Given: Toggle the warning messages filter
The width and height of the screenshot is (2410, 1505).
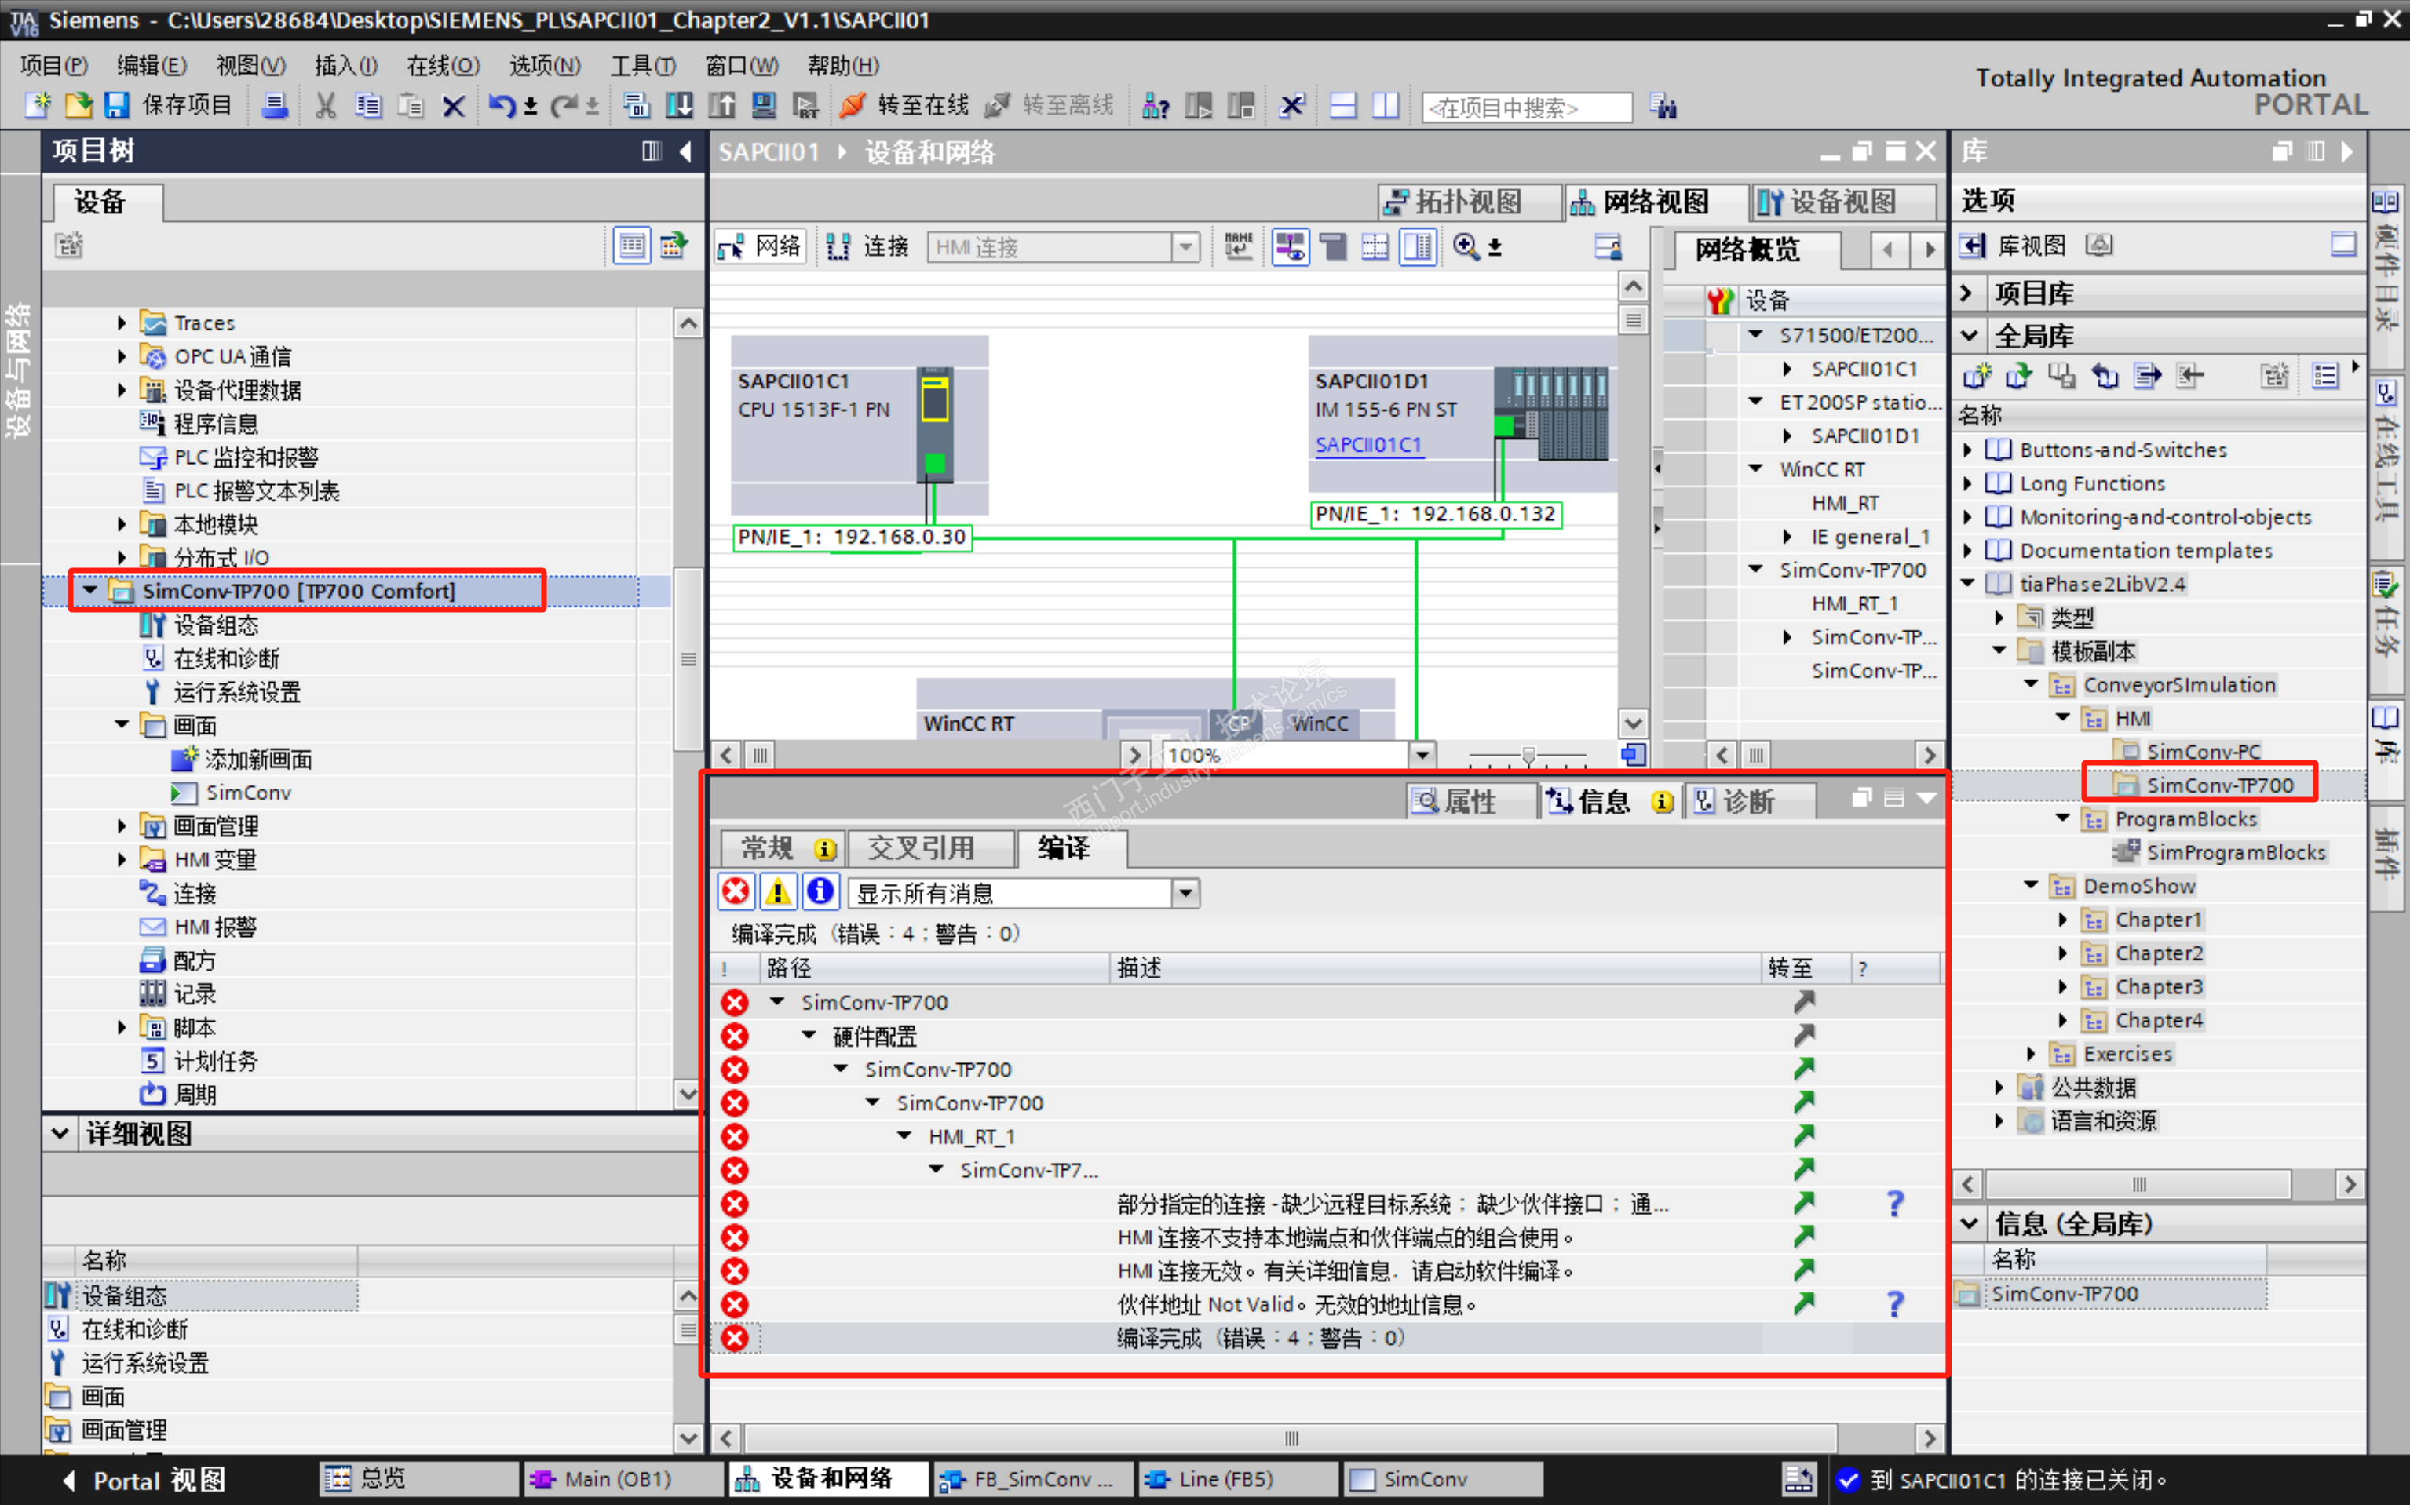Looking at the screenshot, I should (x=778, y=892).
